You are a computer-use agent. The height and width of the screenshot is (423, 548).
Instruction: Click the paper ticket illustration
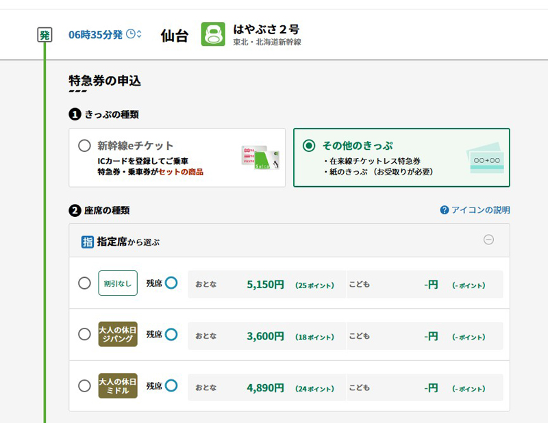coord(486,158)
